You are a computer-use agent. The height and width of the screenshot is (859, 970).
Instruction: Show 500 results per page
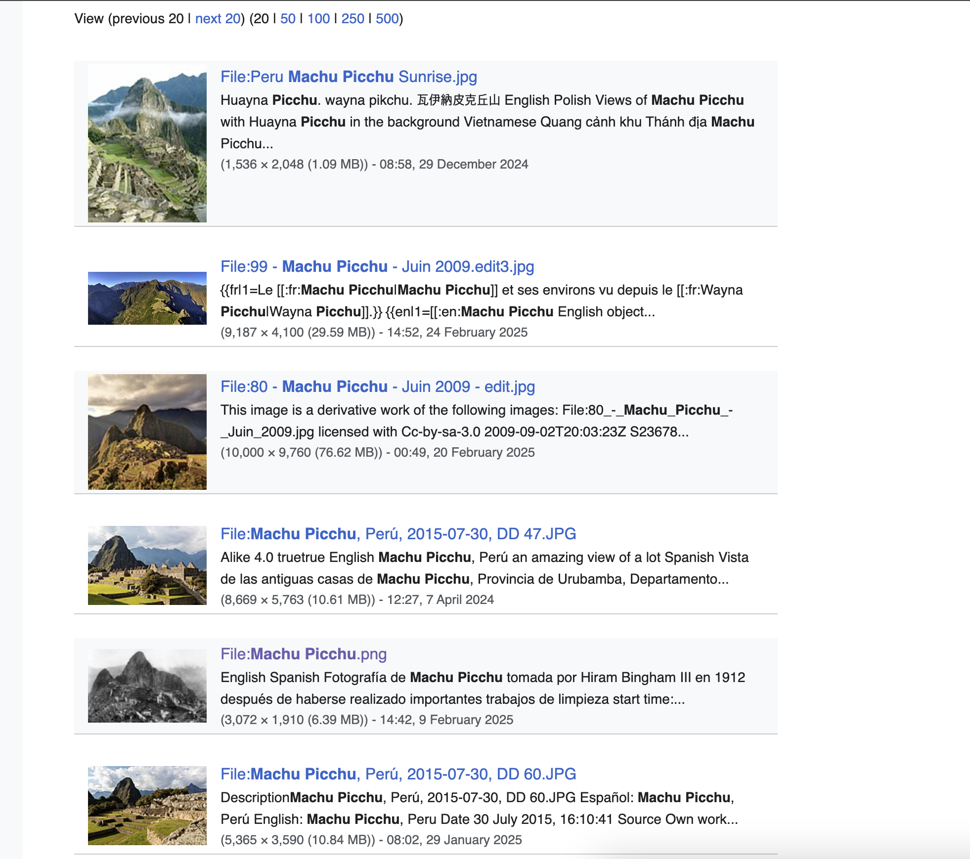[387, 19]
